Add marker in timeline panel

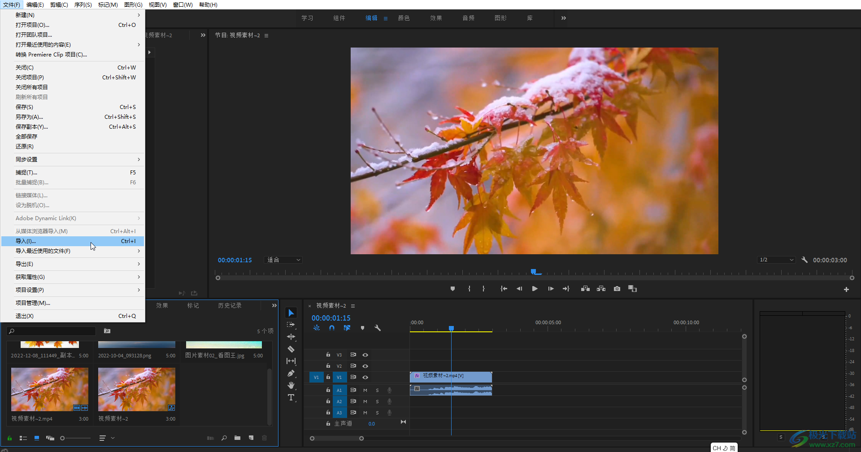[362, 328]
